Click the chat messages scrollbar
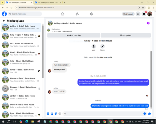The height and width of the screenshot is (124, 156). pyautogui.click(x=151, y=79)
